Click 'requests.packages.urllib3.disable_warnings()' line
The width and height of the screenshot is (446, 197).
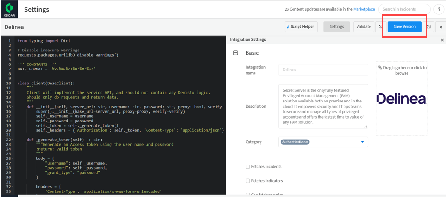(x=68, y=55)
